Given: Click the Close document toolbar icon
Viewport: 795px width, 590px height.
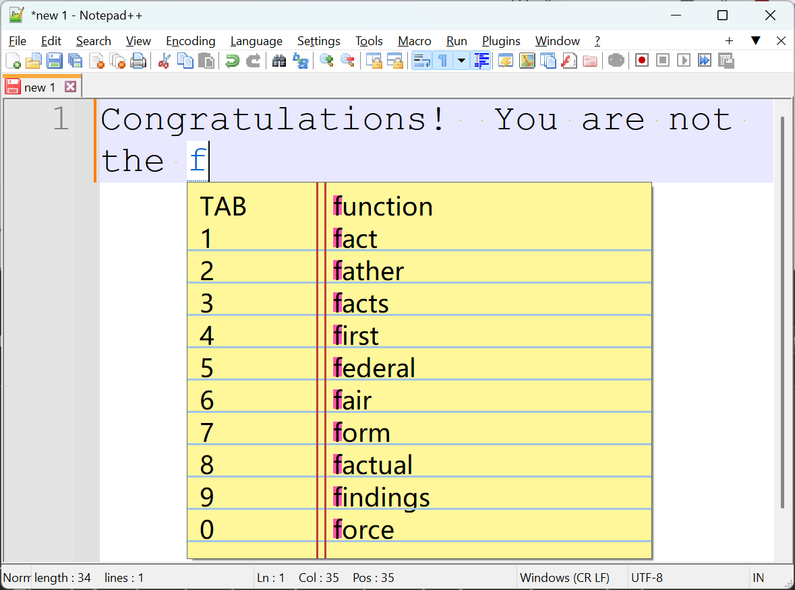Looking at the screenshot, I should tap(96, 61).
